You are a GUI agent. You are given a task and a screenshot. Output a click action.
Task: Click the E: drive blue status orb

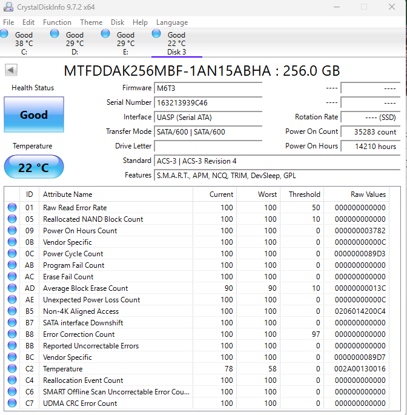pyautogui.click(x=105, y=33)
